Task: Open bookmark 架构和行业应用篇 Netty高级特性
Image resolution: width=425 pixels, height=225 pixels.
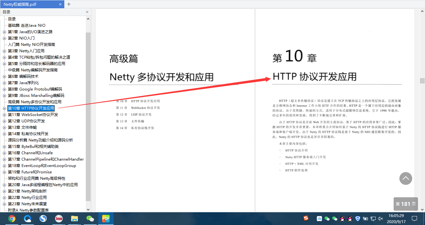Action: coord(36,178)
